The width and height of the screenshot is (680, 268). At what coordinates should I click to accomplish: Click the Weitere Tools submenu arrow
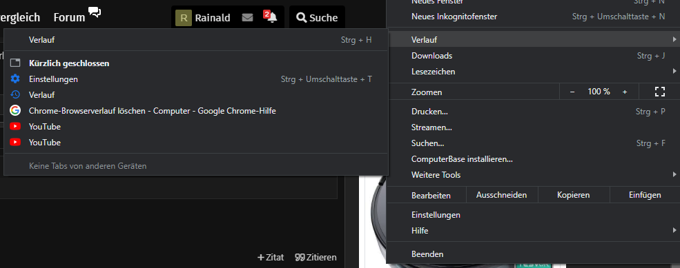click(x=674, y=174)
